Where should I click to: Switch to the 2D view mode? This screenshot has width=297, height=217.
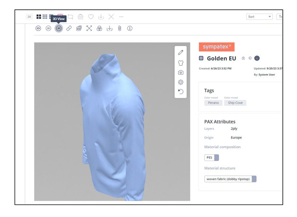click(x=48, y=29)
